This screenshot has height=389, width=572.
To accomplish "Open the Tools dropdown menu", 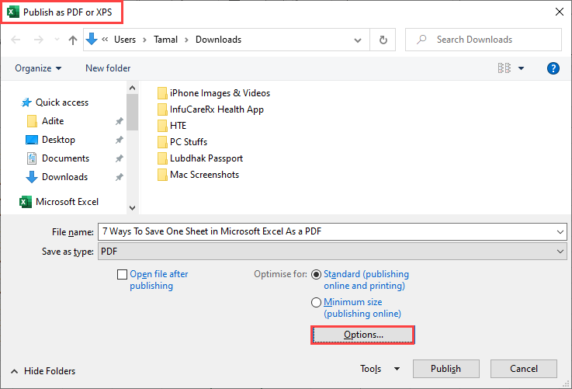I will pyautogui.click(x=380, y=369).
